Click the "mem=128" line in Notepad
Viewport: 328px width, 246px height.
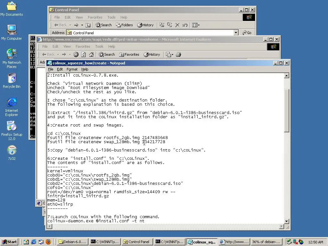click(x=56, y=200)
